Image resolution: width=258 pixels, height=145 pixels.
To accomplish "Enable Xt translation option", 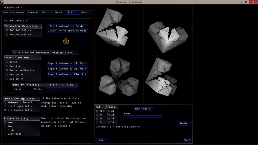I will (x=109, y=115).
